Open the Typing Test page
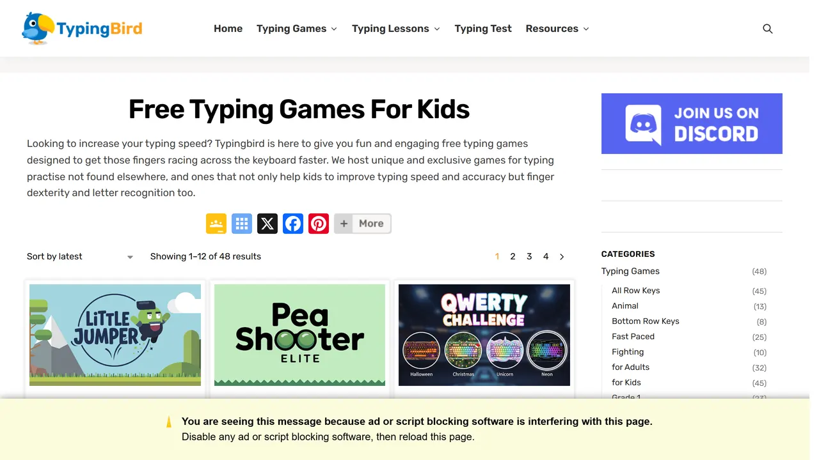Viewport: 819px width, 460px height. tap(483, 29)
